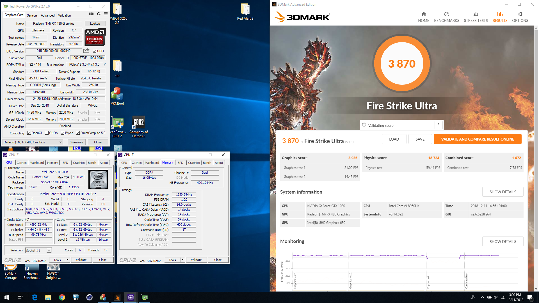Switch to GPU-Z via its taskbar icon

pyautogui.click(x=145, y=297)
